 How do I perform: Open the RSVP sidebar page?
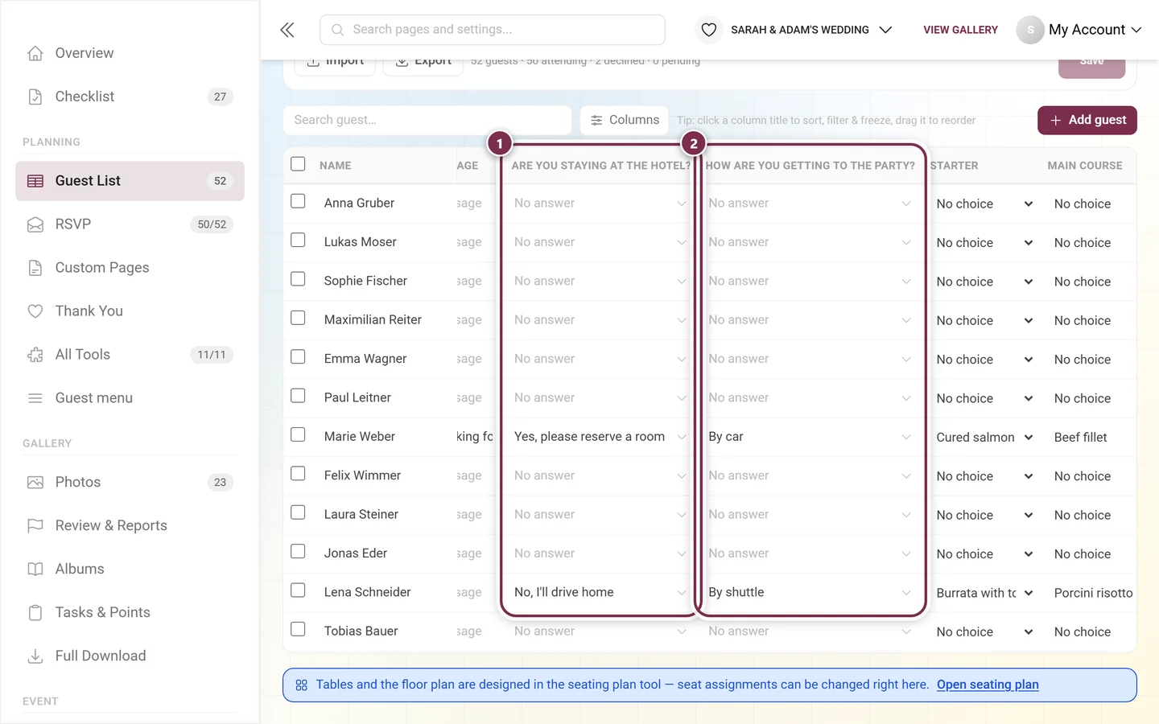pos(130,224)
